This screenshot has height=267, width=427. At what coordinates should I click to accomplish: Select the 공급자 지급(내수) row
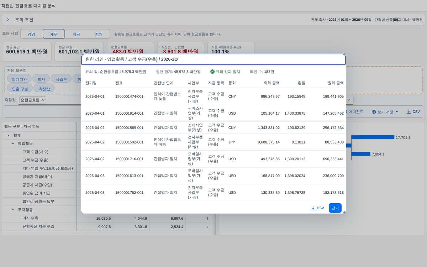point(39,177)
